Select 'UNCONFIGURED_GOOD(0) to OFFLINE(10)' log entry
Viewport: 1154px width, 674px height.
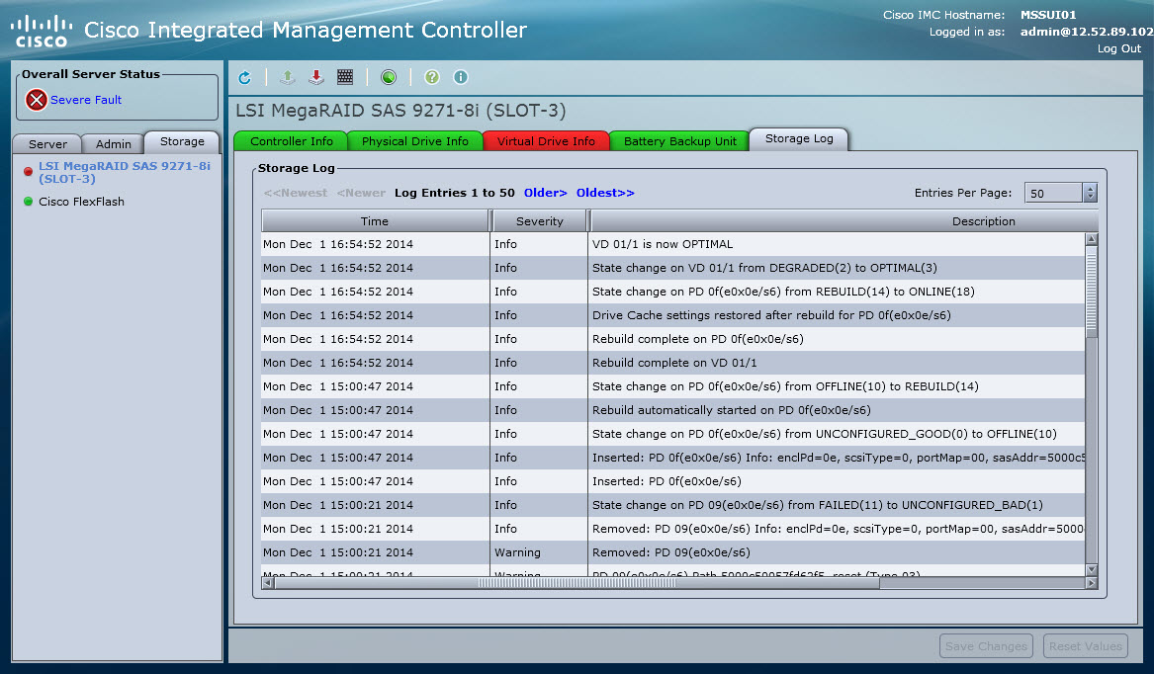673,434
